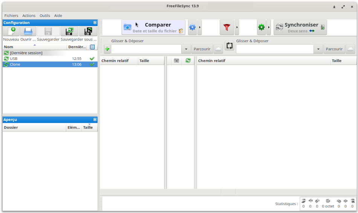The image size is (358, 213).
Task: Save as batch job icon
Action: (x=88, y=31)
